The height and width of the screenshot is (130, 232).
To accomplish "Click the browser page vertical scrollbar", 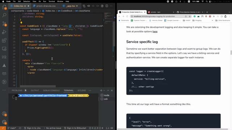I will [231, 52].
